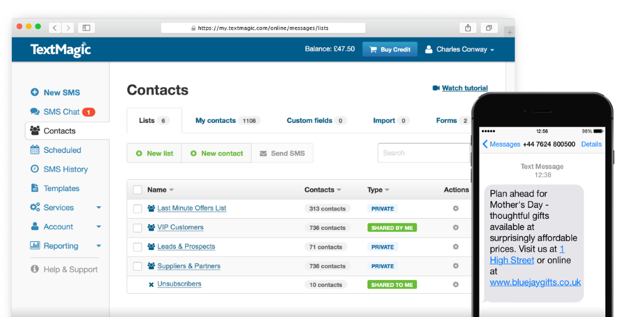Click the contacts Search field
The height and width of the screenshot is (317, 626).
(x=424, y=153)
